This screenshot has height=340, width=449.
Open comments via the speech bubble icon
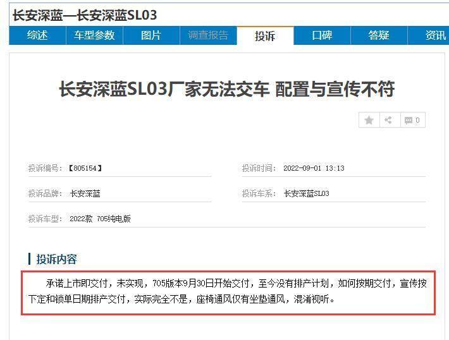412,120
